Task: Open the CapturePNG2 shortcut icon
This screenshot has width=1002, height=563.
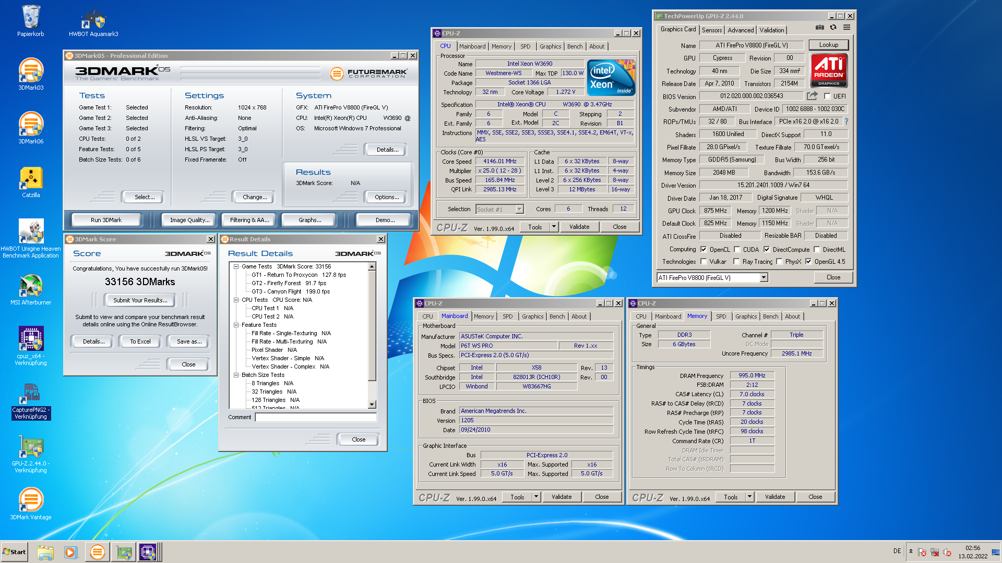Action: point(31,401)
